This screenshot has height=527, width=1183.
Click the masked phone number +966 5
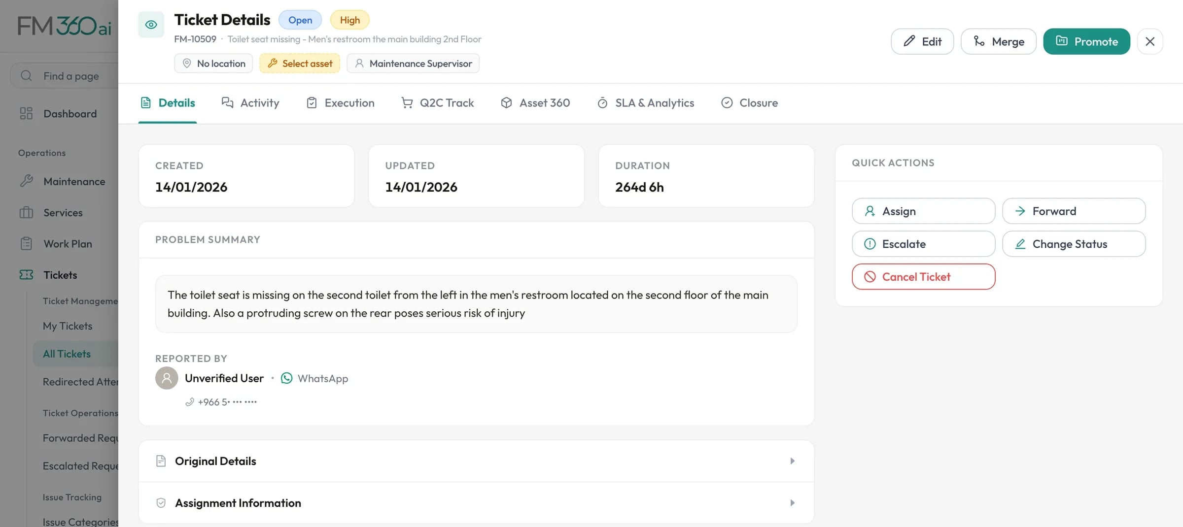pyautogui.click(x=227, y=402)
